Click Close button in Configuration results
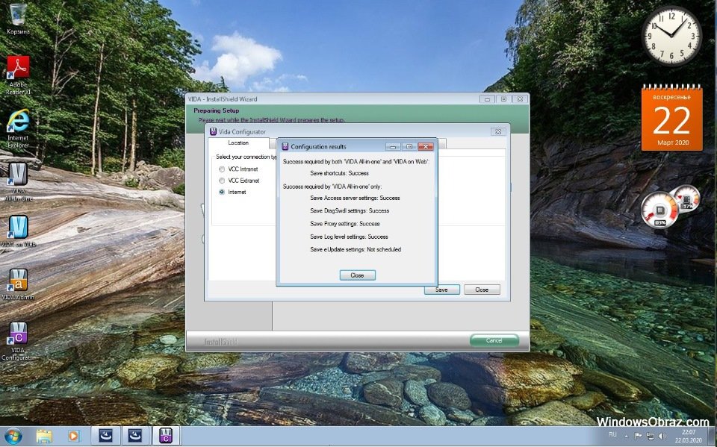Screen dimensions: 717x447 click(358, 275)
